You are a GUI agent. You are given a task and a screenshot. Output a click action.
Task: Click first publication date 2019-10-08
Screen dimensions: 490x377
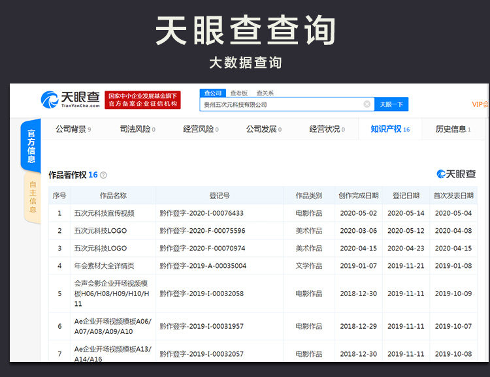pyautogui.click(x=453, y=354)
